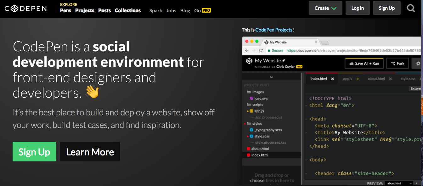Open Collections from the top navigation

127,10
